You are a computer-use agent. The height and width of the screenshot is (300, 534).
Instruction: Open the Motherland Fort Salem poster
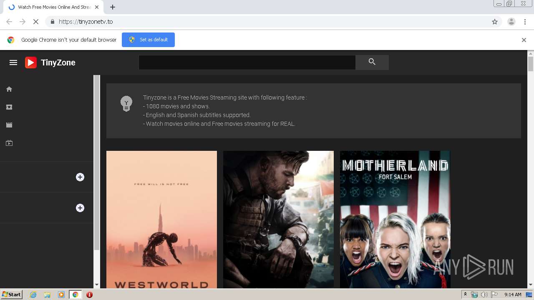point(395,220)
